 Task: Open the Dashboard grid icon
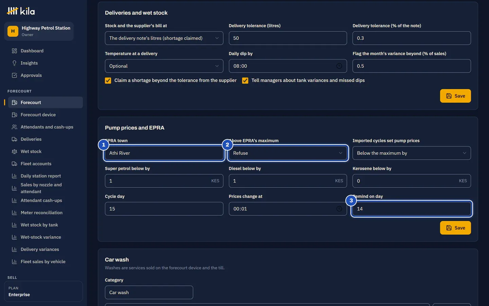coord(14,51)
